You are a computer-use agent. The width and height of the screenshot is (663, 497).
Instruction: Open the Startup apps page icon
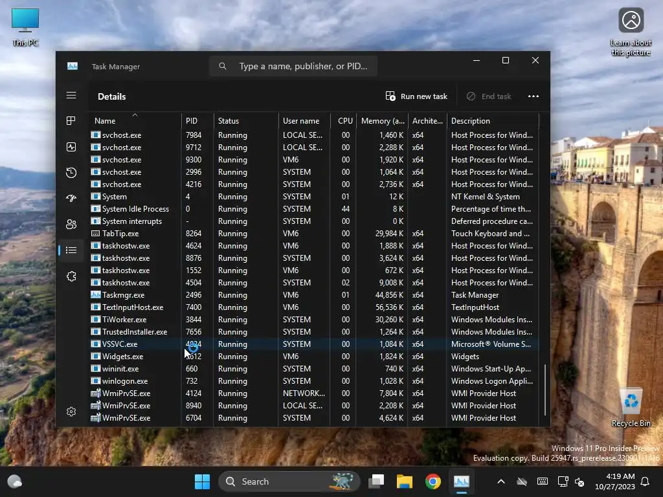click(x=71, y=198)
